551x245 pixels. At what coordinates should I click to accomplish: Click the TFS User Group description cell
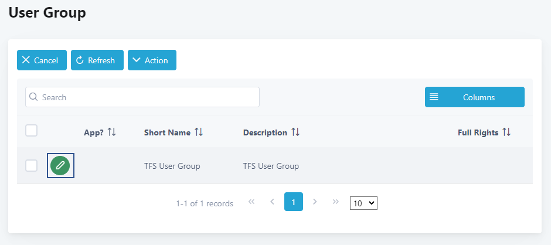click(271, 166)
